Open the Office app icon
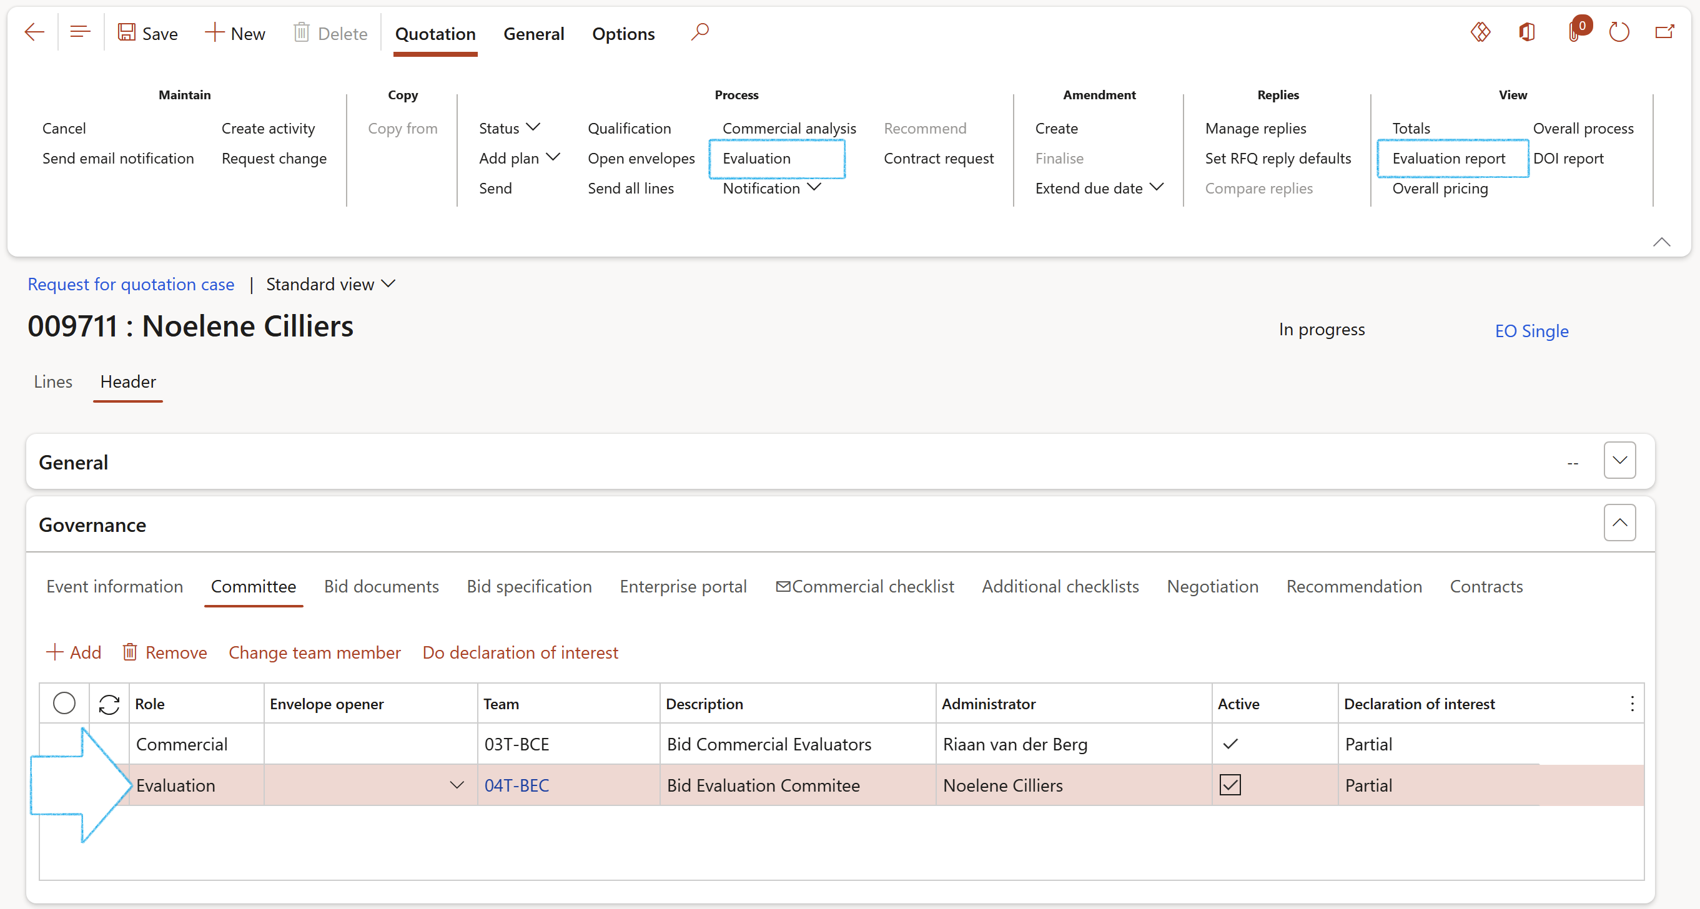Viewport: 1700px width, 909px height. pyautogui.click(x=1526, y=32)
